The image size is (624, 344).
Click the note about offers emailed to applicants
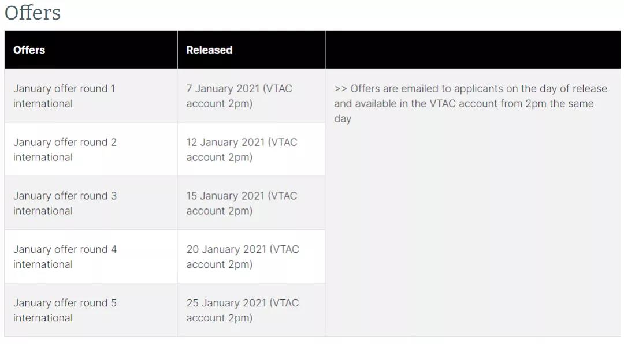pyautogui.click(x=470, y=103)
